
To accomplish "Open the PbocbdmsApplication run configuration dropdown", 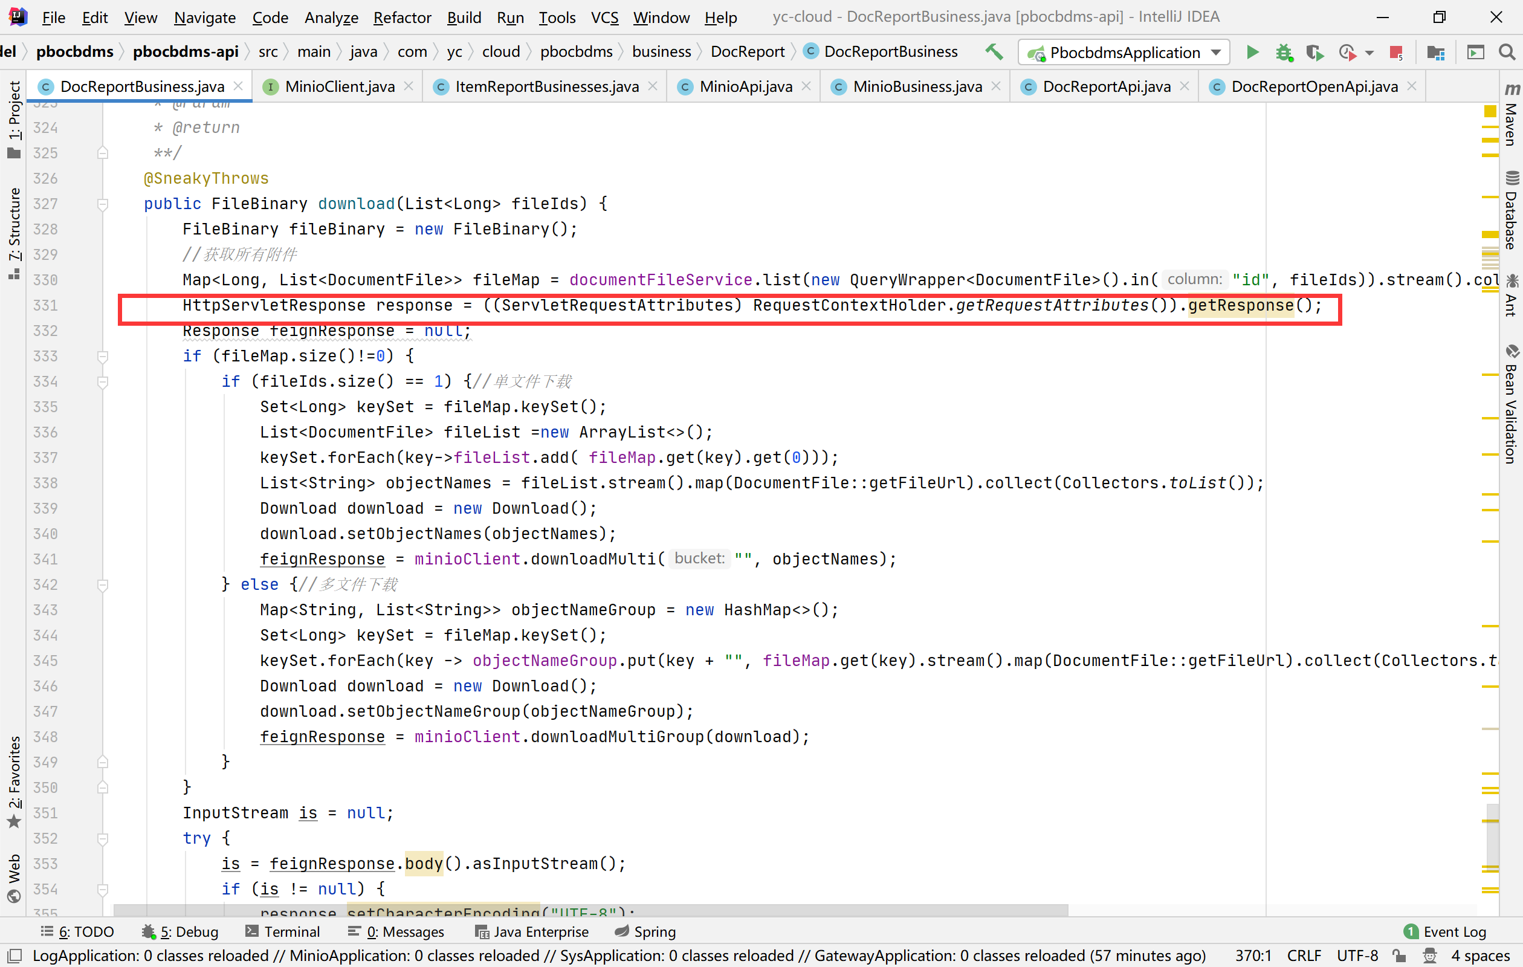I will click(1124, 52).
